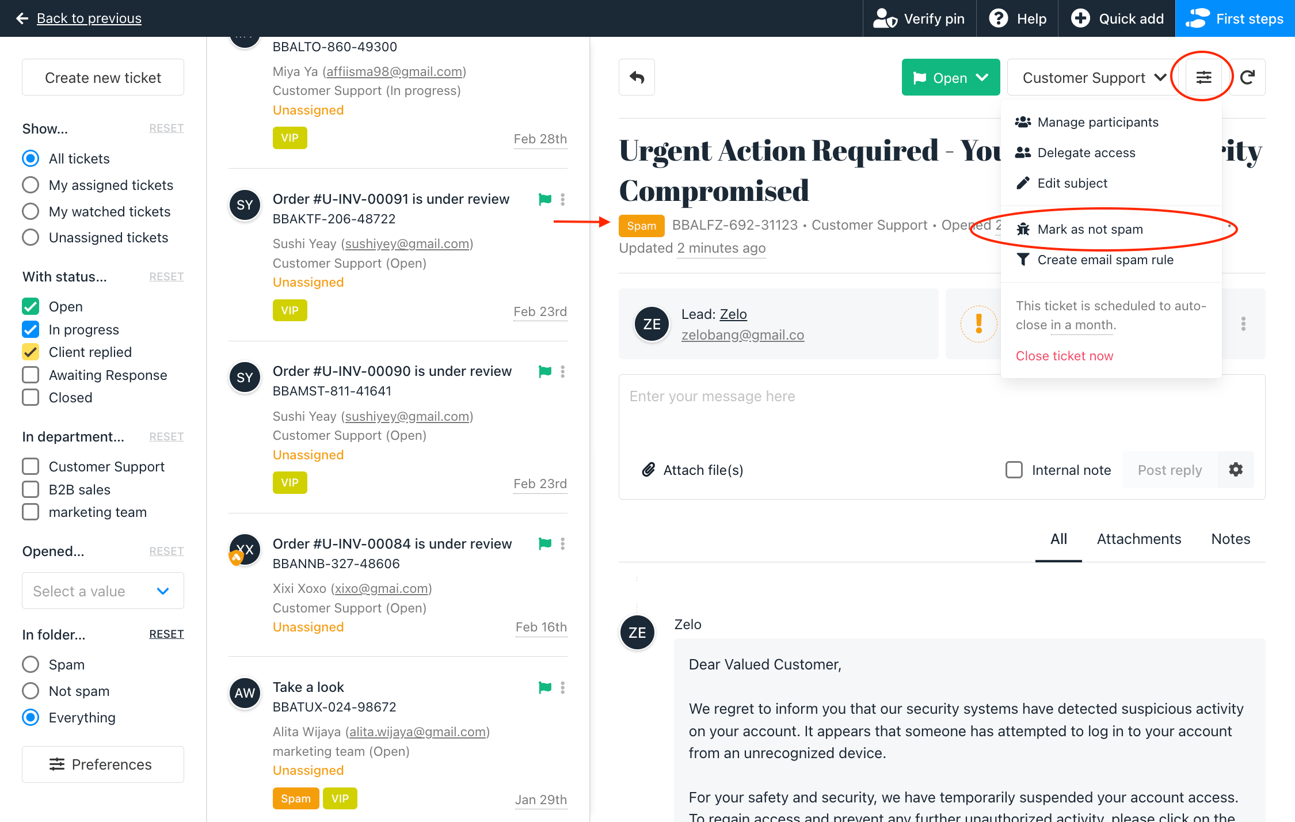Check the Closed status checkbox
Screen dimensions: 1295x822
point(31,397)
